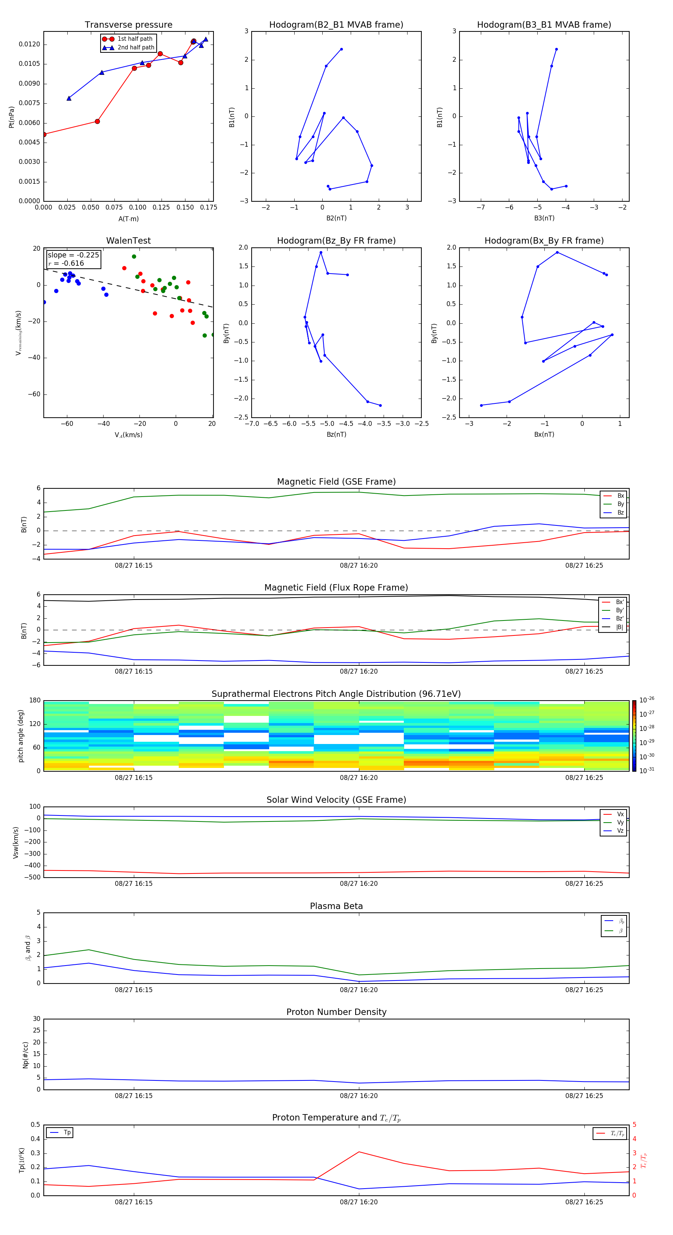Screen dimensions: 673x1235
Task: Click the '08/27 16:15' tick under Plasma Beta
Action: 133,990
